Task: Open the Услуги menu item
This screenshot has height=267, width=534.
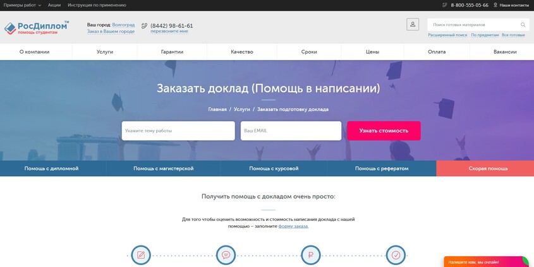Action: [105, 52]
